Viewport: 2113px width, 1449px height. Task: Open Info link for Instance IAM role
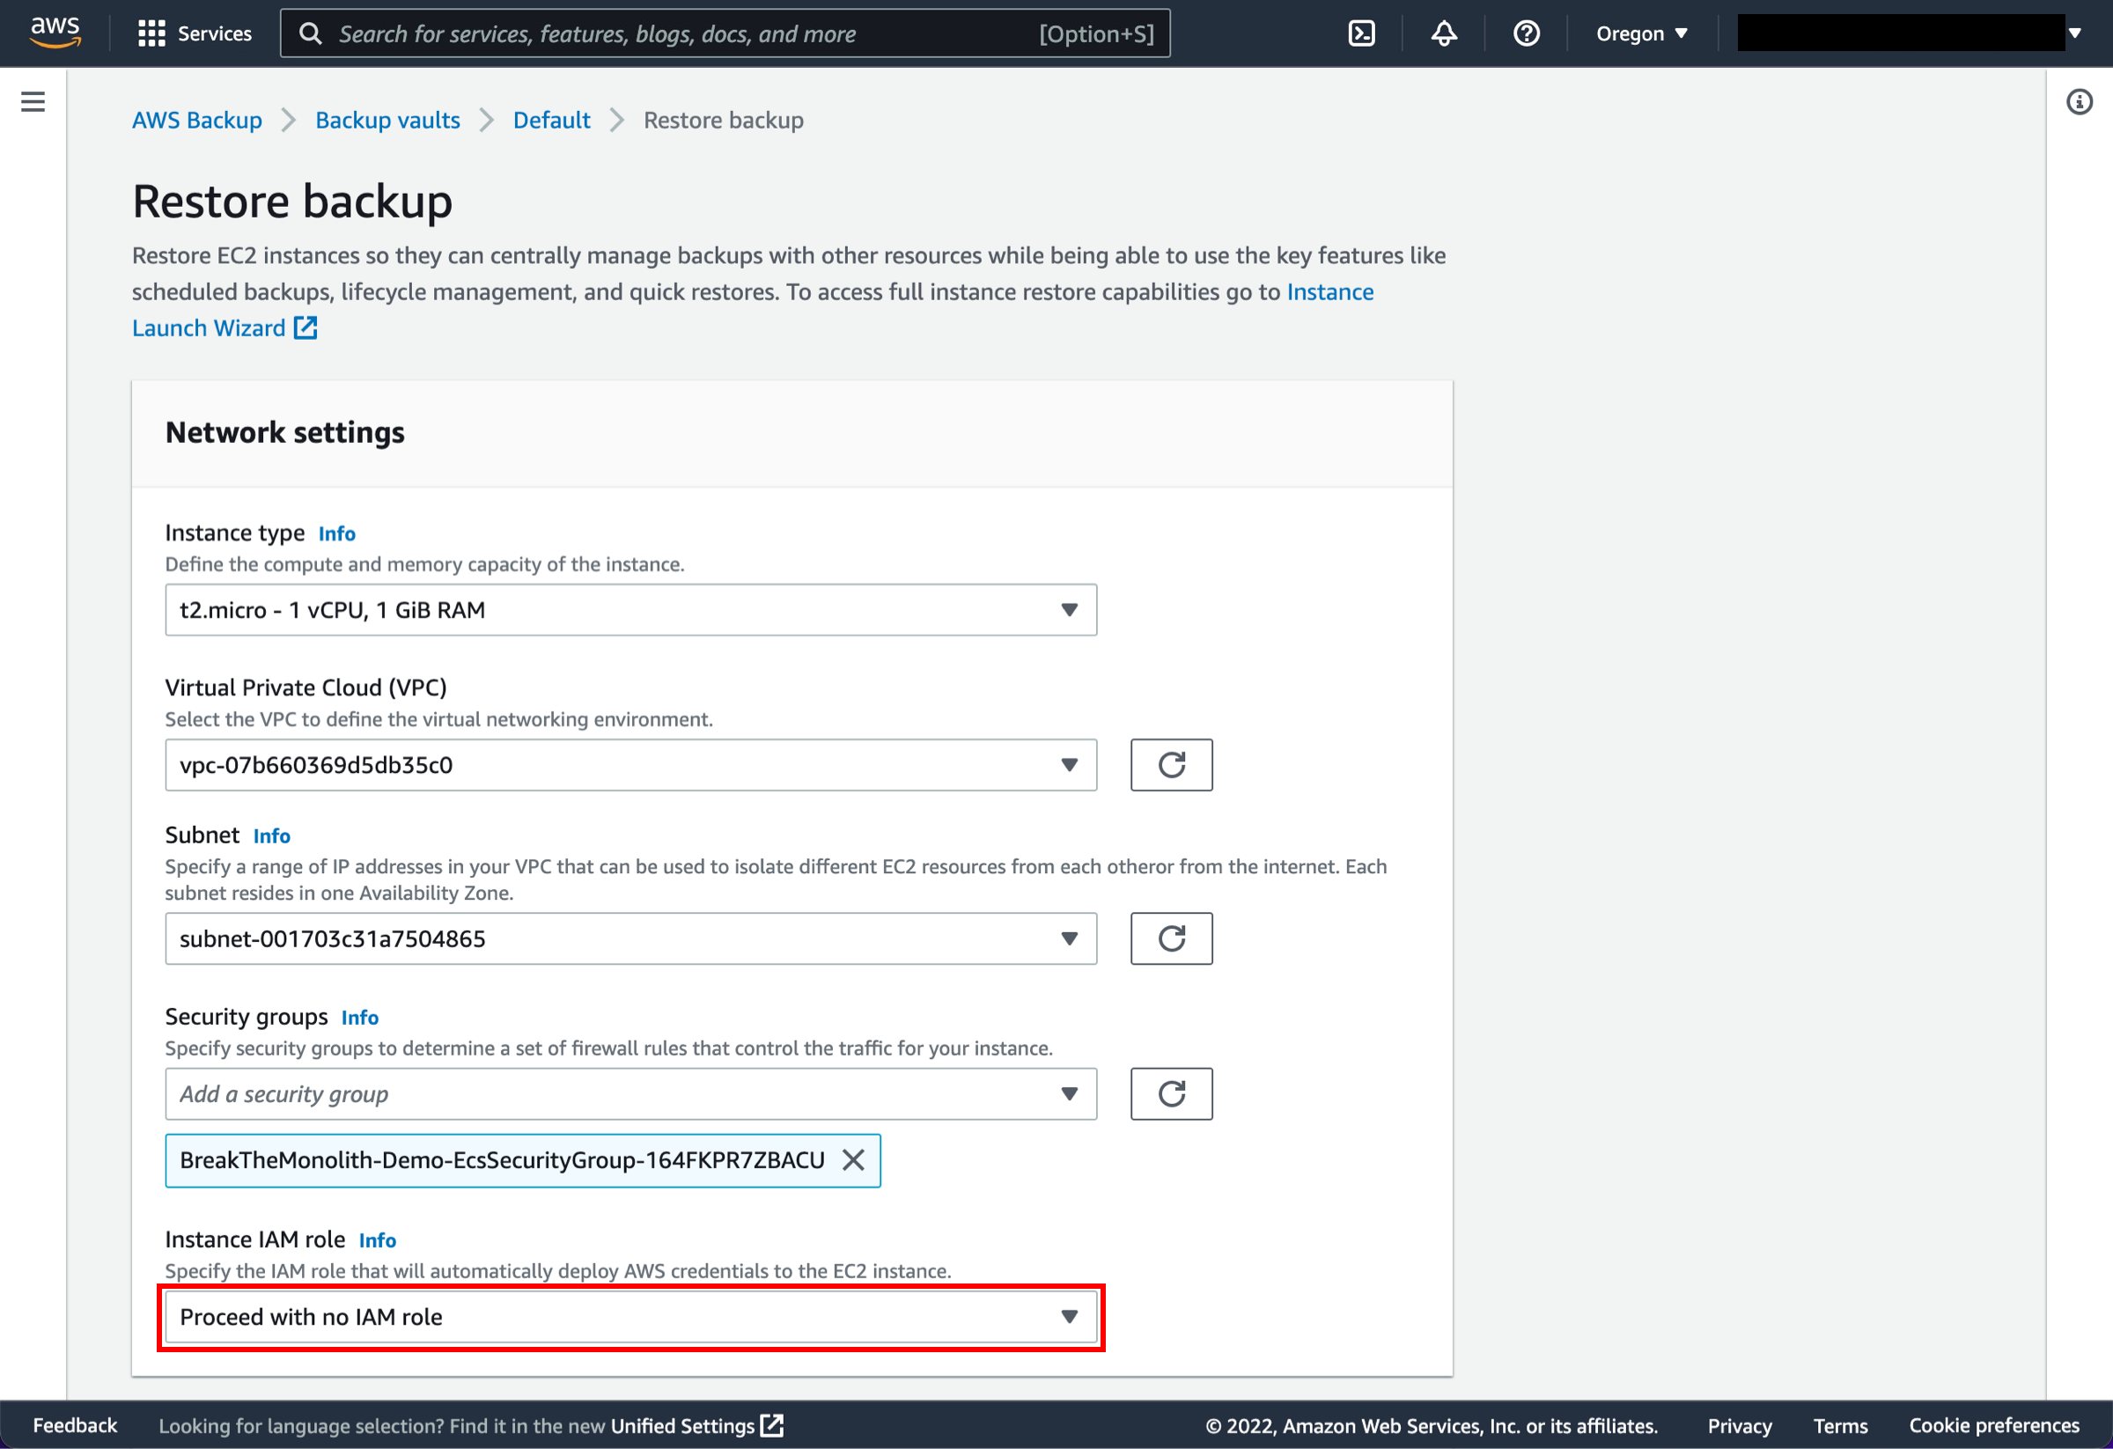point(378,1239)
